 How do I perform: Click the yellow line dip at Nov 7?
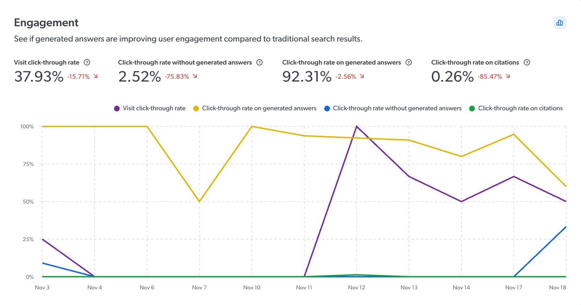point(199,201)
